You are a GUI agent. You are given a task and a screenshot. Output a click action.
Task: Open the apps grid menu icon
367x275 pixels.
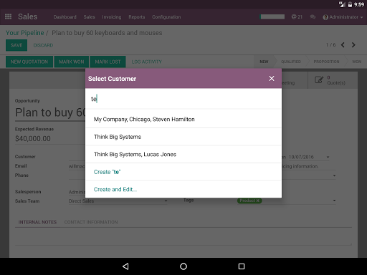point(8,16)
